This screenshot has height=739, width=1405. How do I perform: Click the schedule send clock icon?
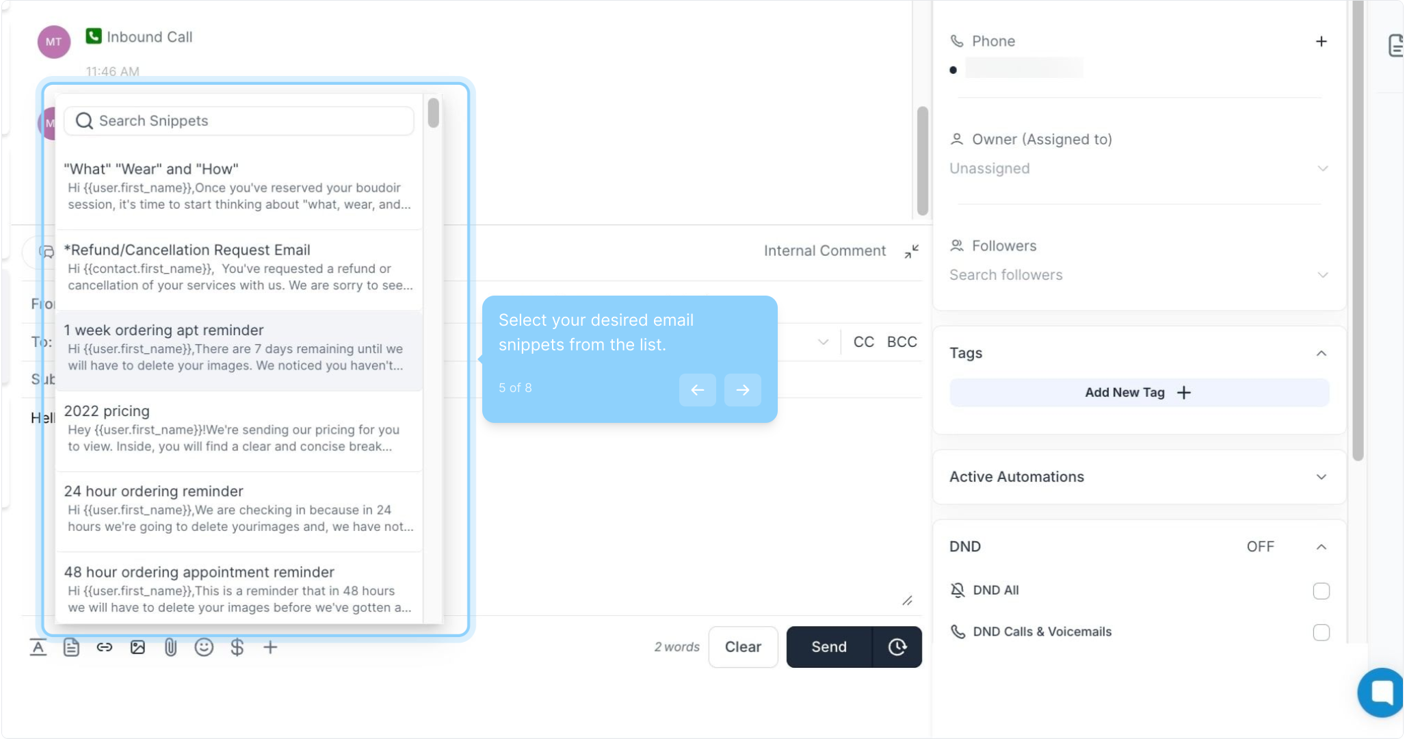pyautogui.click(x=897, y=647)
